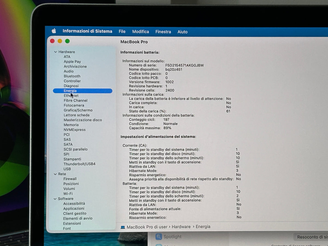The height and width of the screenshot is (246, 328).
Task: Open the Aiuto menu
Action: (x=183, y=32)
